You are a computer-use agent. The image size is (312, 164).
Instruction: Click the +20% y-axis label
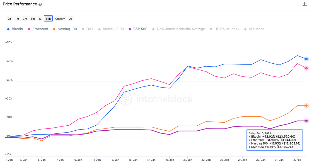tap(9, 99)
